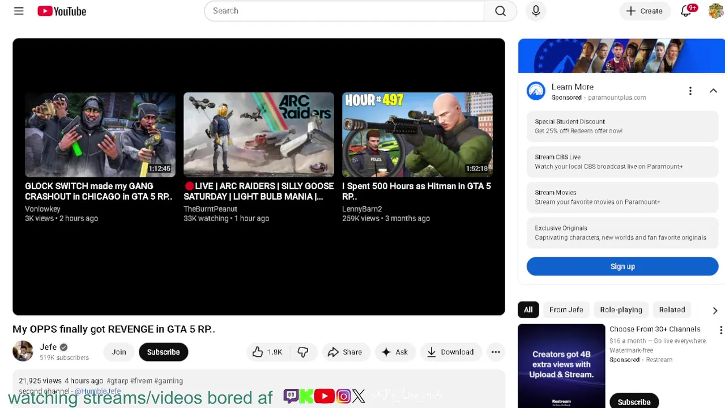Click the Vonlowkey channel name
The height and width of the screenshot is (408, 725).
42,209
